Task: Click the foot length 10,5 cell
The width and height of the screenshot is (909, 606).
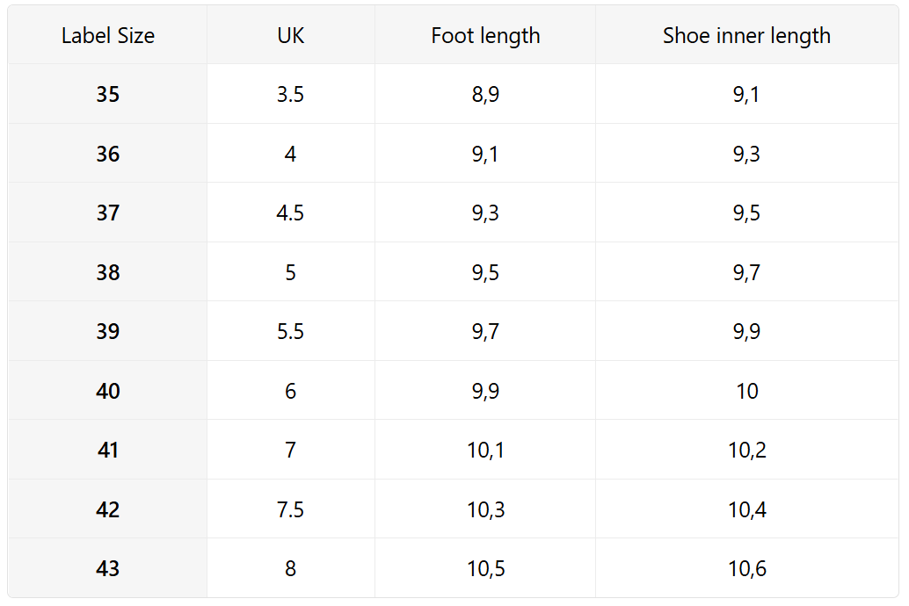Action: click(485, 569)
